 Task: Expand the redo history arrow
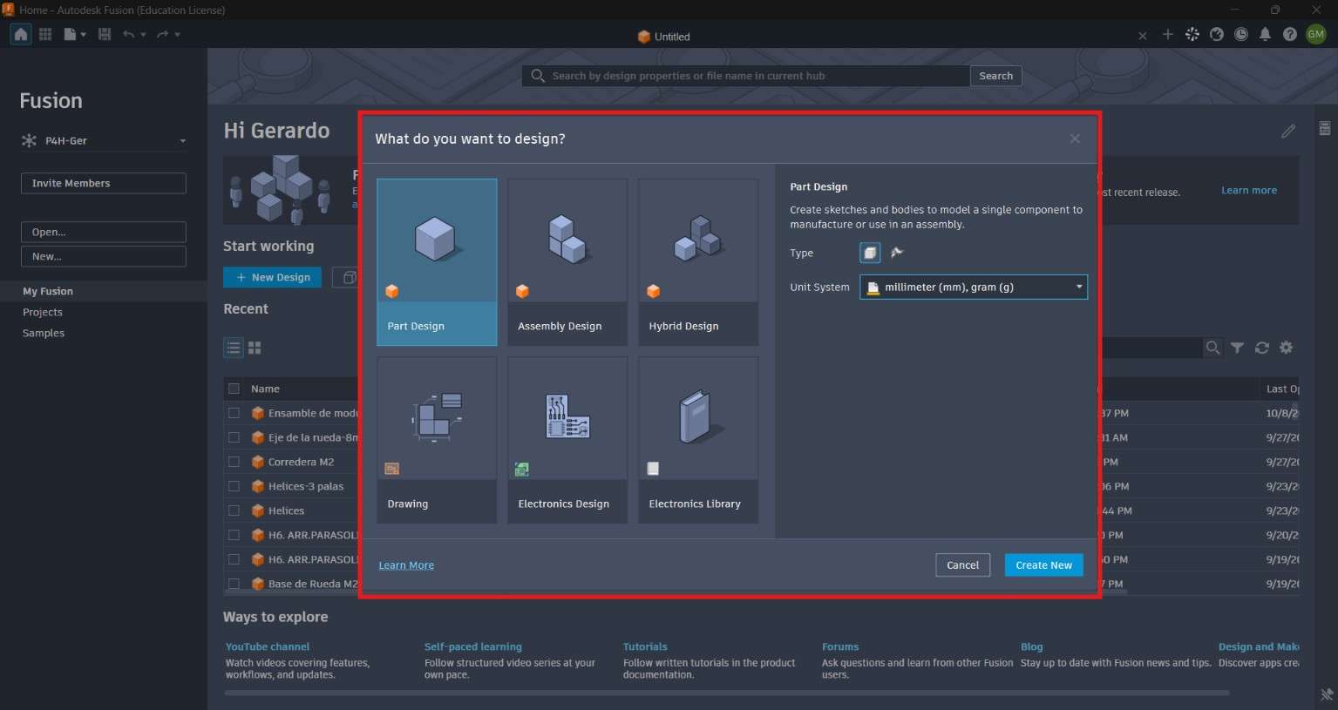(178, 35)
